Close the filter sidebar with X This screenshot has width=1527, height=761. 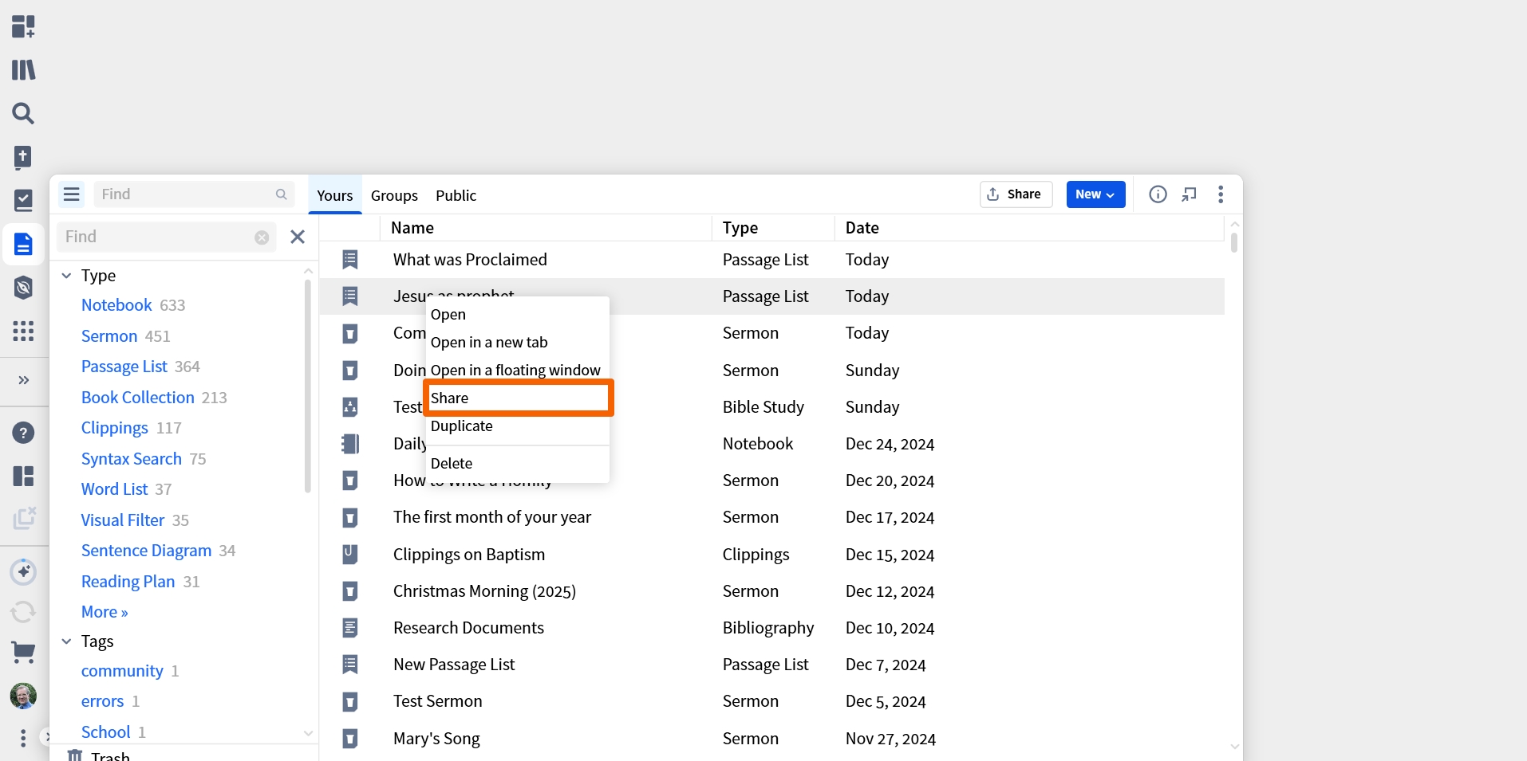tap(298, 237)
